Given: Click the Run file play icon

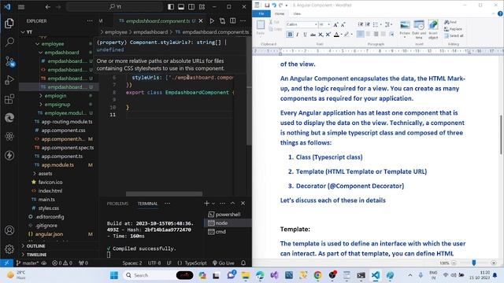Looking at the screenshot, I should (x=212, y=21).
